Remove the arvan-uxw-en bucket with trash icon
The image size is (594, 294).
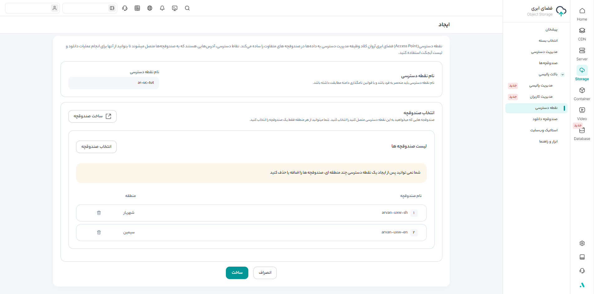[x=99, y=232]
